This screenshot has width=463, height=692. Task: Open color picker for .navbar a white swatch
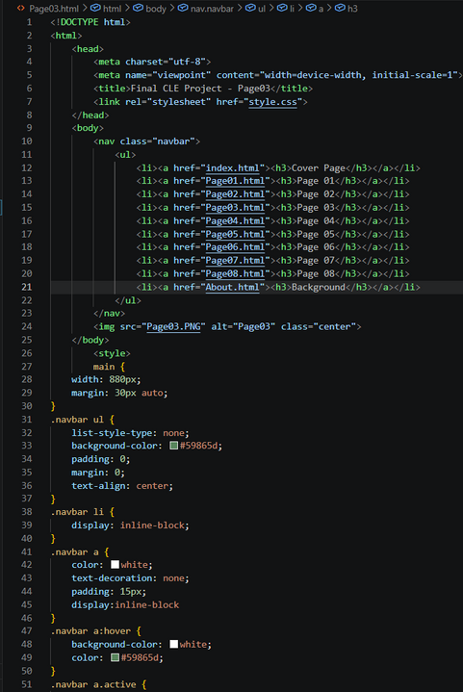pos(115,564)
